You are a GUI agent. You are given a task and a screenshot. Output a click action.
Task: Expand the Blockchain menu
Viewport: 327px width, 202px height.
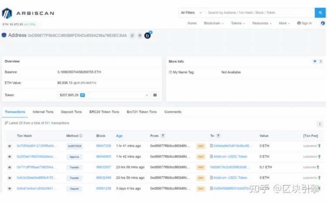[x=214, y=23]
